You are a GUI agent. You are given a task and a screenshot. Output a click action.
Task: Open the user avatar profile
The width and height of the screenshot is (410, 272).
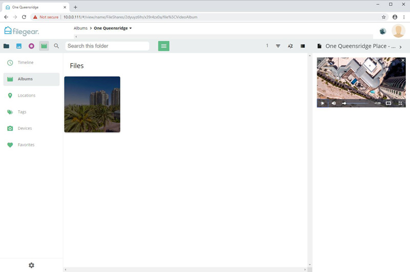tap(398, 31)
